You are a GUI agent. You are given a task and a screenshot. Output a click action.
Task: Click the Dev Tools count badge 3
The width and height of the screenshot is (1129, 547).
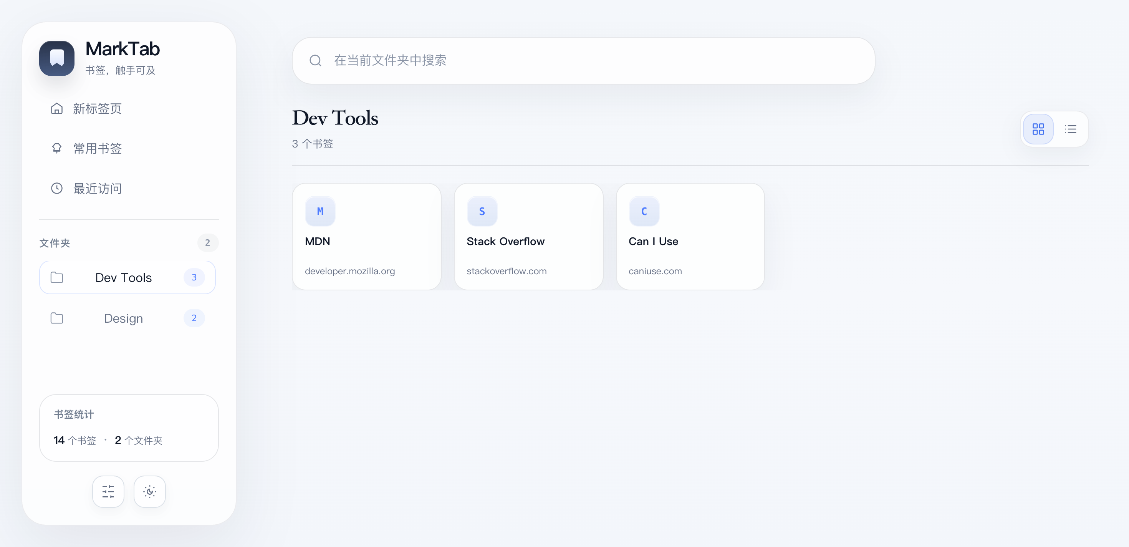tap(194, 277)
